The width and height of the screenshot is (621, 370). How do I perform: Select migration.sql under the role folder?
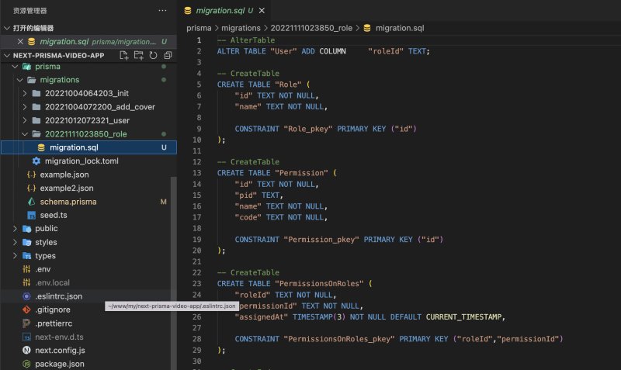point(88,147)
